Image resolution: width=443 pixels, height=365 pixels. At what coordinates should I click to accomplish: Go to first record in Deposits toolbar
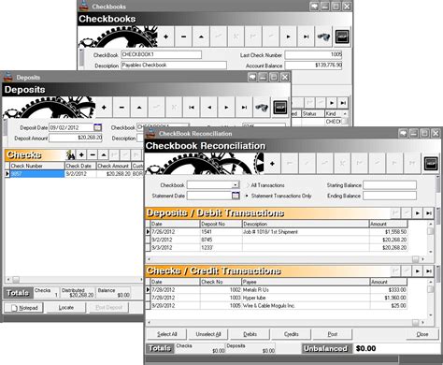192,107
